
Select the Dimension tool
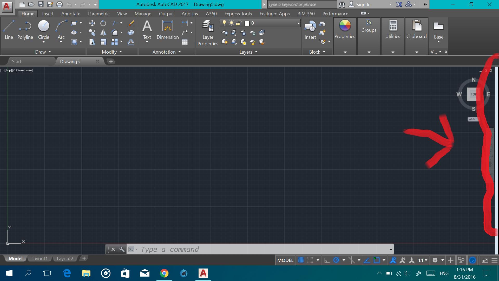tap(167, 30)
